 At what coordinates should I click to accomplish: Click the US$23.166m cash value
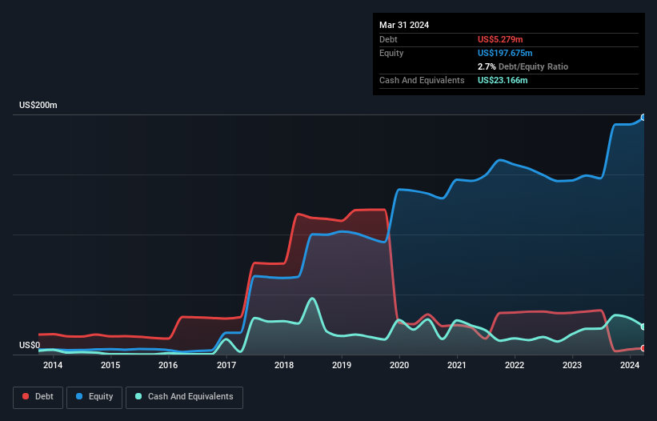coord(503,80)
